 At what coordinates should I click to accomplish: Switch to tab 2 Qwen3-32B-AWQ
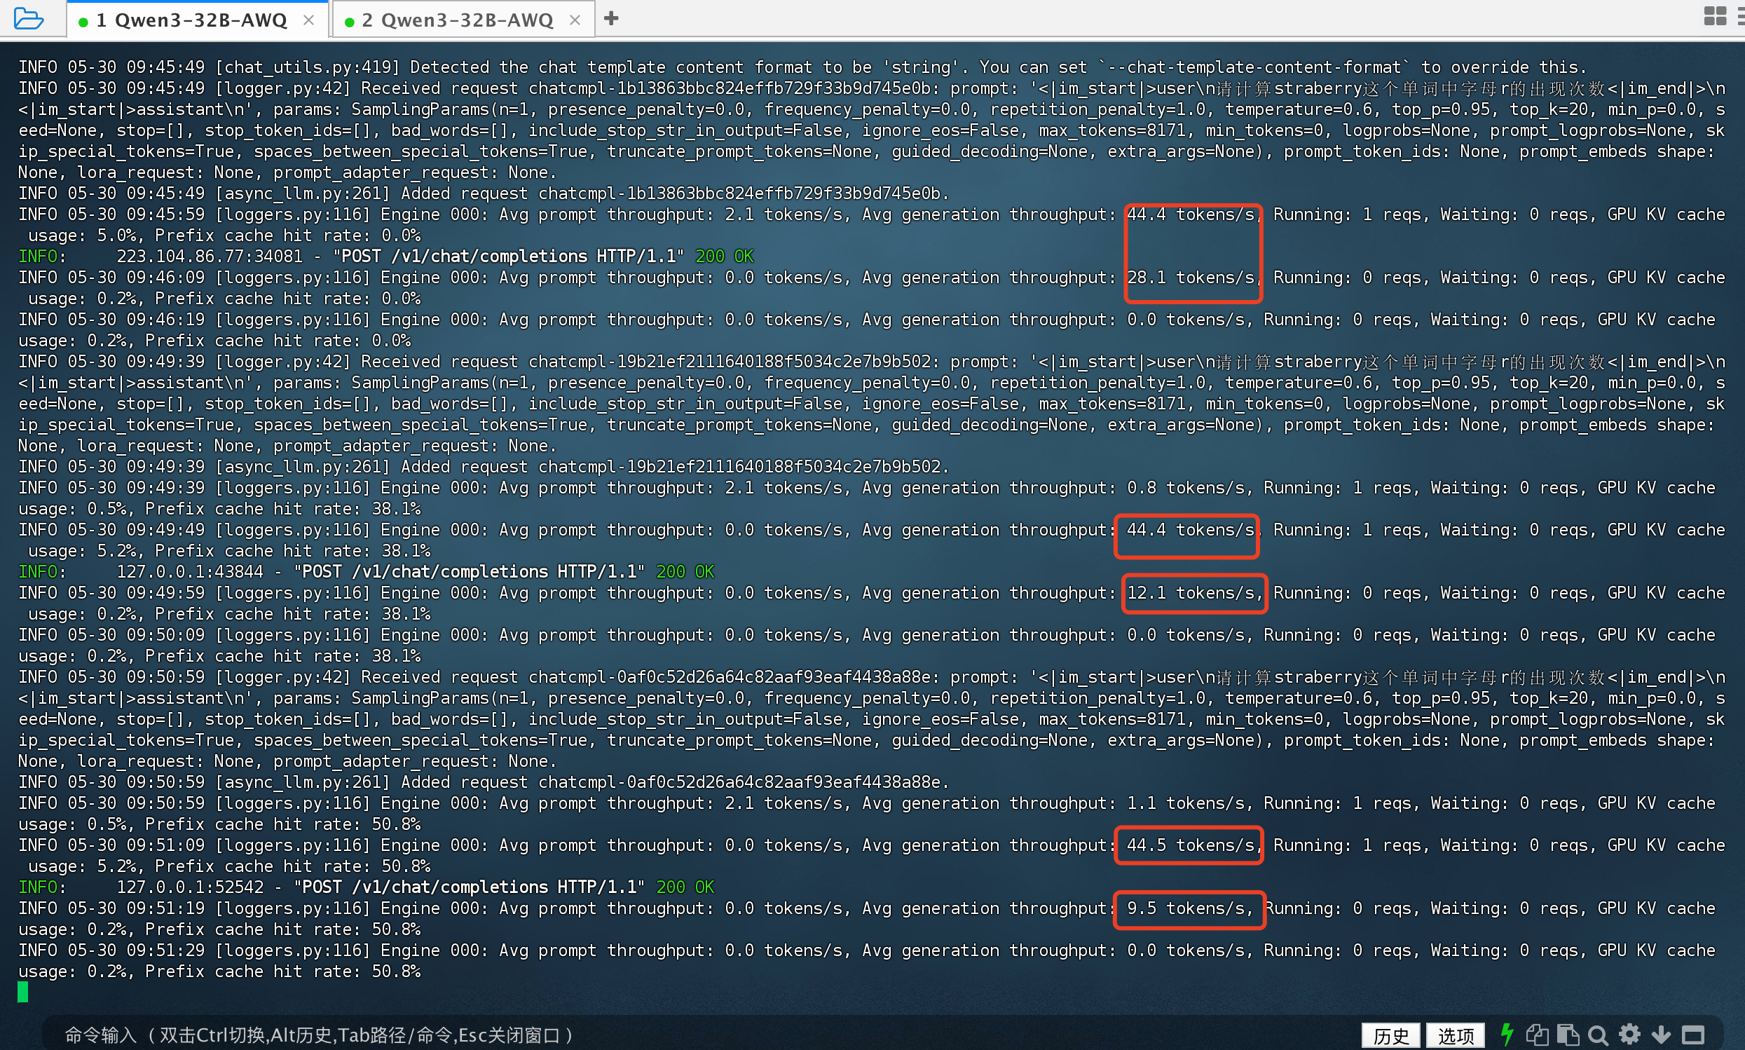pyautogui.click(x=457, y=20)
